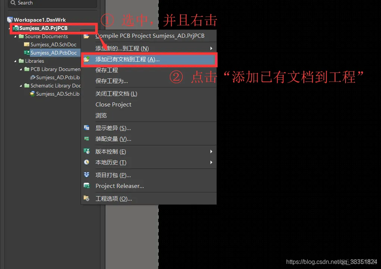Collapse the PCB Library Documents node

[21, 69]
